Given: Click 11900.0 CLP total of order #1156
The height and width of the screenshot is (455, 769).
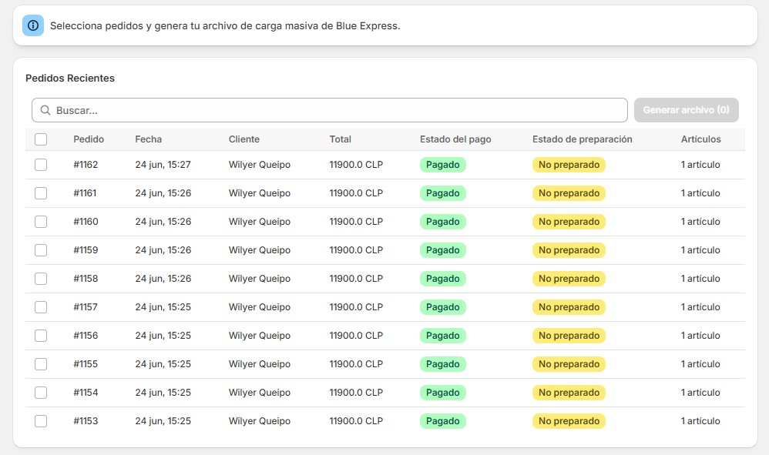Looking at the screenshot, I should (356, 336).
